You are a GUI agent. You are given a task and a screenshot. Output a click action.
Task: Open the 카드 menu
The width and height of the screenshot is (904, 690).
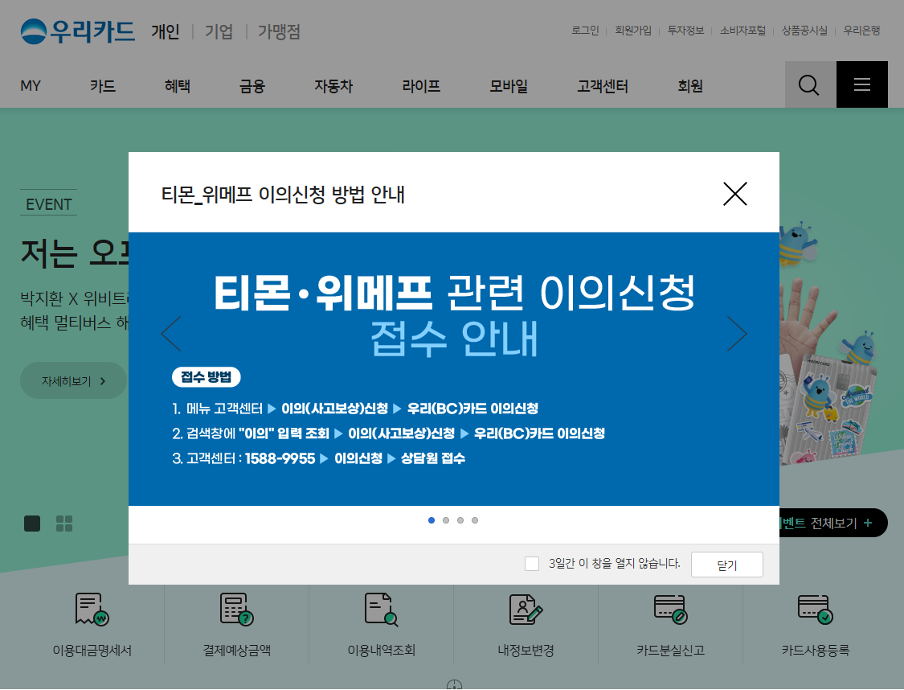(x=103, y=86)
